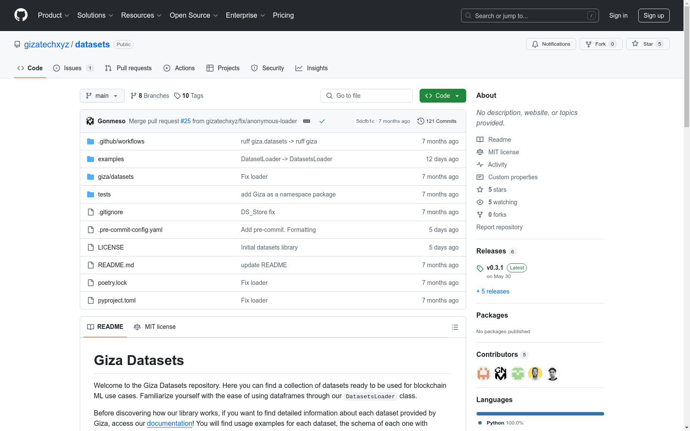Click the Sign in link

click(x=618, y=16)
